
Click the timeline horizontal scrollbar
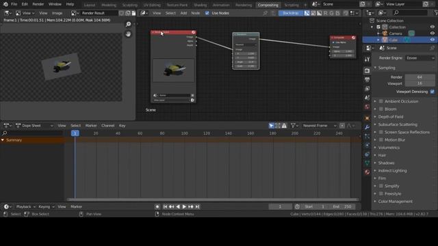(213, 200)
